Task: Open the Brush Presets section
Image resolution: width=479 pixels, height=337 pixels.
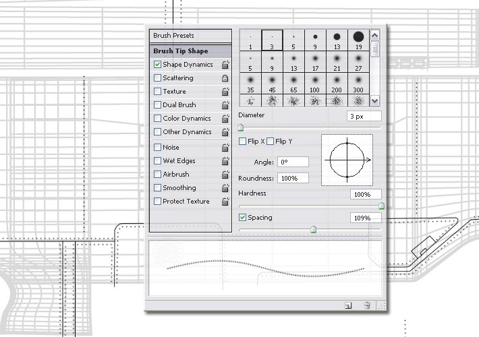Action: click(x=190, y=36)
